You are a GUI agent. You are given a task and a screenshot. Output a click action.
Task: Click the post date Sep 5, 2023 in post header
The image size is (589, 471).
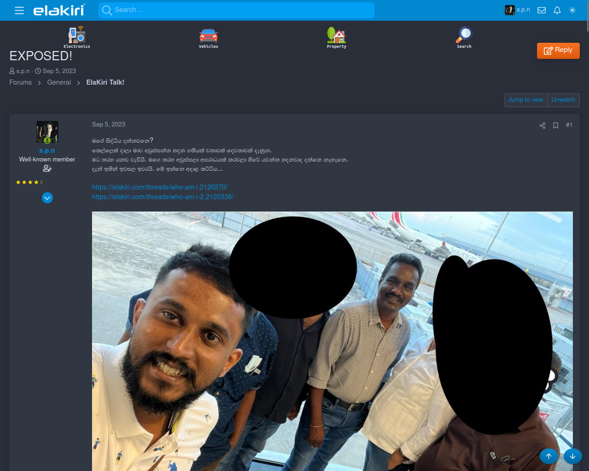click(x=109, y=124)
